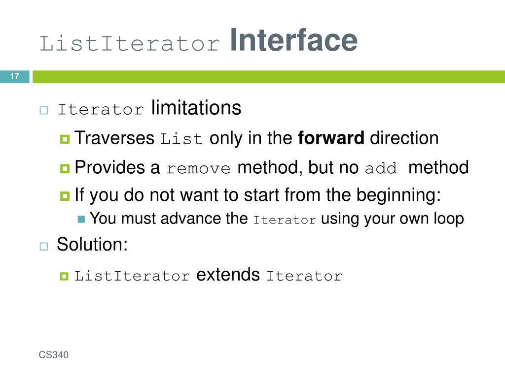Click the green bullet before ListIterator extends

[x=65, y=276]
